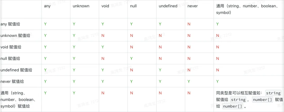The width and height of the screenshot is (284, 112).
Task: Click the red N in the "any 赋值给" row
Action: click(189, 24)
